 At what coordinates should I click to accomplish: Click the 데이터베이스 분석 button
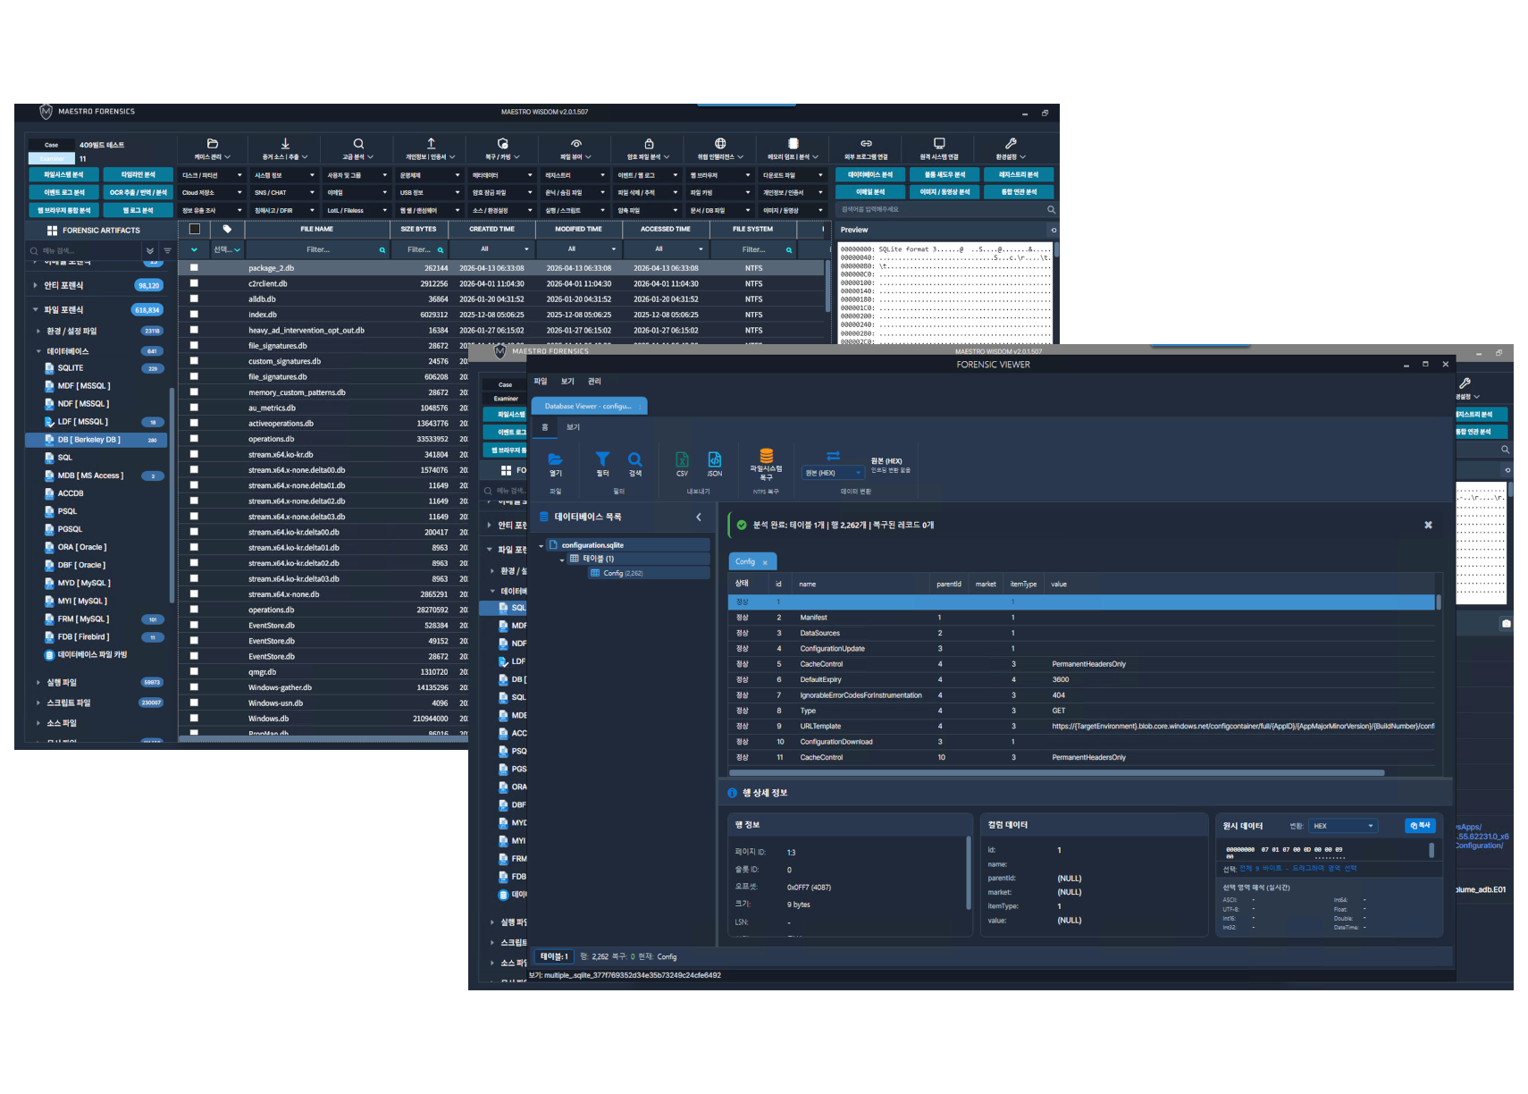tap(870, 174)
